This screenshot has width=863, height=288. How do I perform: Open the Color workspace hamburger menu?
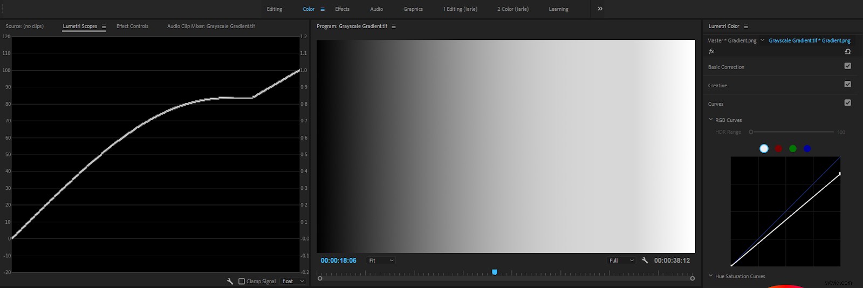(x=323, y=9)
